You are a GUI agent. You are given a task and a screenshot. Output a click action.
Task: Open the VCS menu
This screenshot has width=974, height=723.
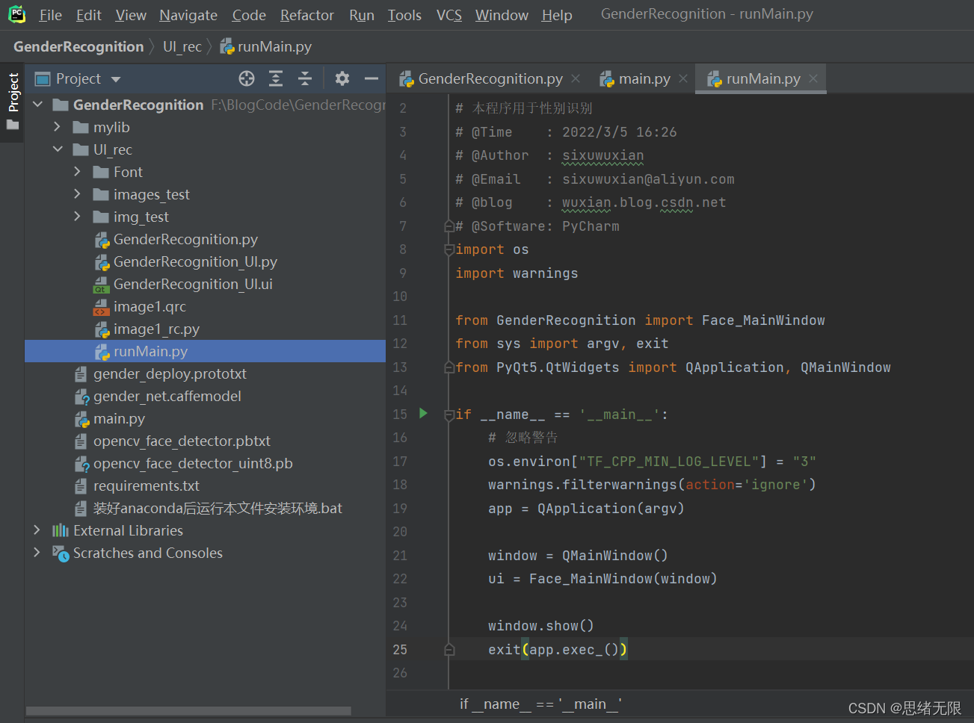(x=449, y=15)
